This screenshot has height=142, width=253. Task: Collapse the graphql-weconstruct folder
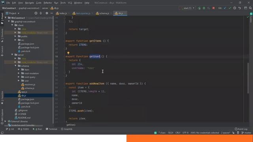coord(9,21)
